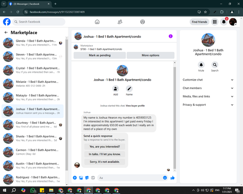Focus the Search Facebook field
The height and width of the screenshot is (194, 243).
39,22
